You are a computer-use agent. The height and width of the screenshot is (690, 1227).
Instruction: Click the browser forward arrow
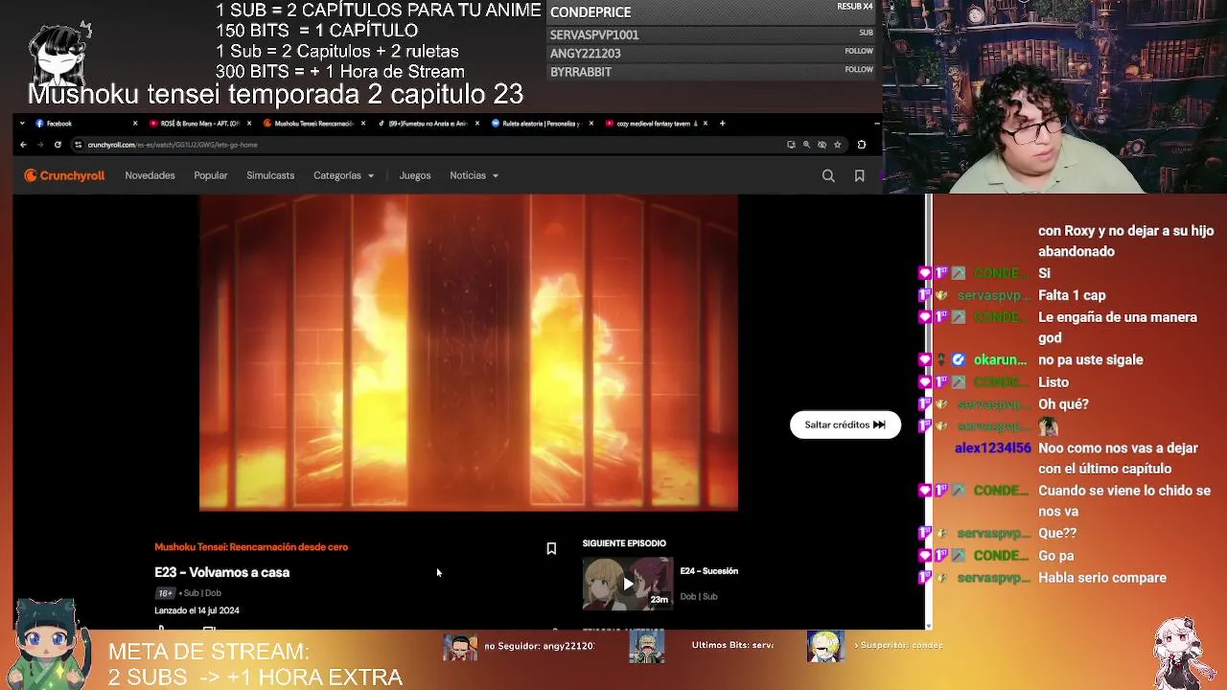pyautogui.click(x=40, y=145)
